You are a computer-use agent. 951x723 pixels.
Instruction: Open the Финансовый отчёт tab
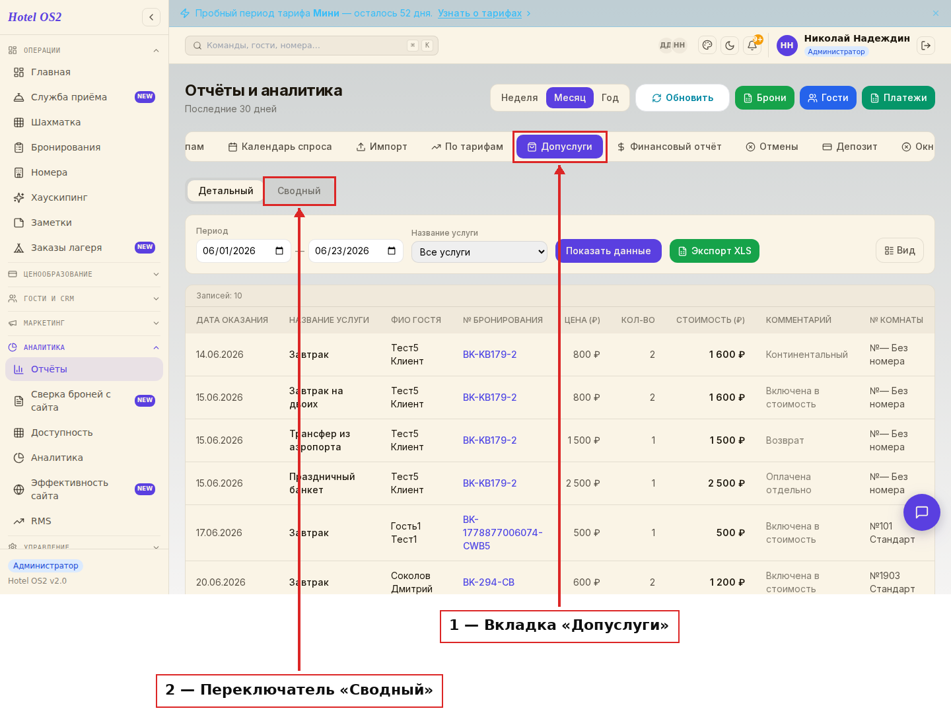[x=669, y=147]
